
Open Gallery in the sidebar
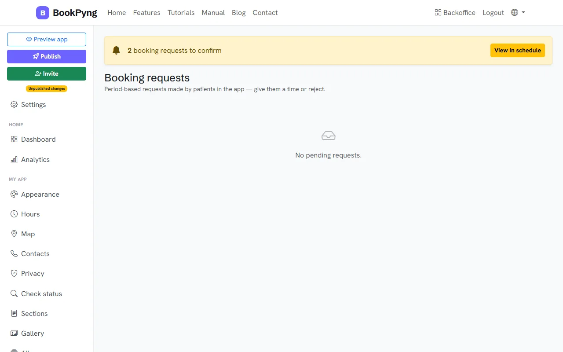pos(47,333)
